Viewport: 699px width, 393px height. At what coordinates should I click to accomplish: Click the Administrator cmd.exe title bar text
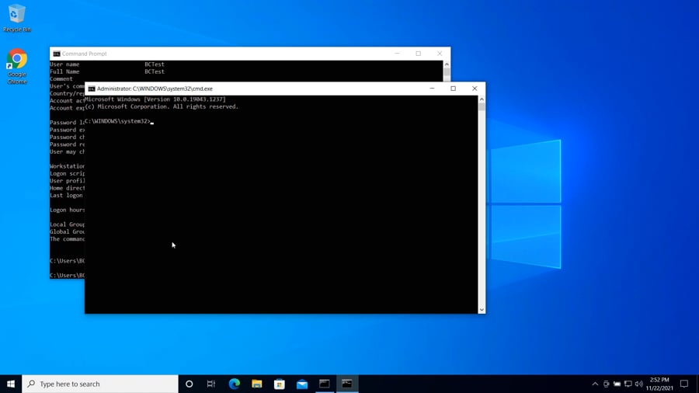point(155,89)
